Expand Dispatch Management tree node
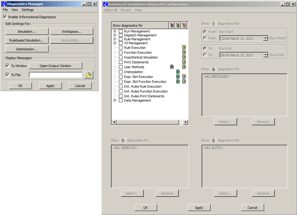 (x=115, y=35)
